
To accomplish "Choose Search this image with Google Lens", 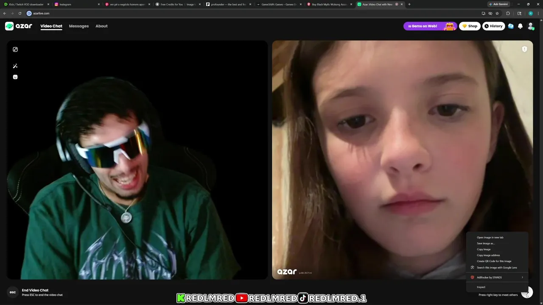I will tap(497, 268).
